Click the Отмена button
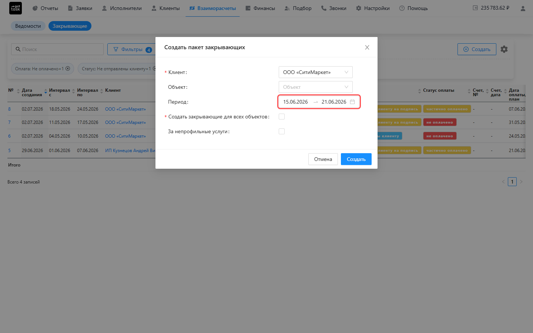The image size is (533, 333). (323, 159)
